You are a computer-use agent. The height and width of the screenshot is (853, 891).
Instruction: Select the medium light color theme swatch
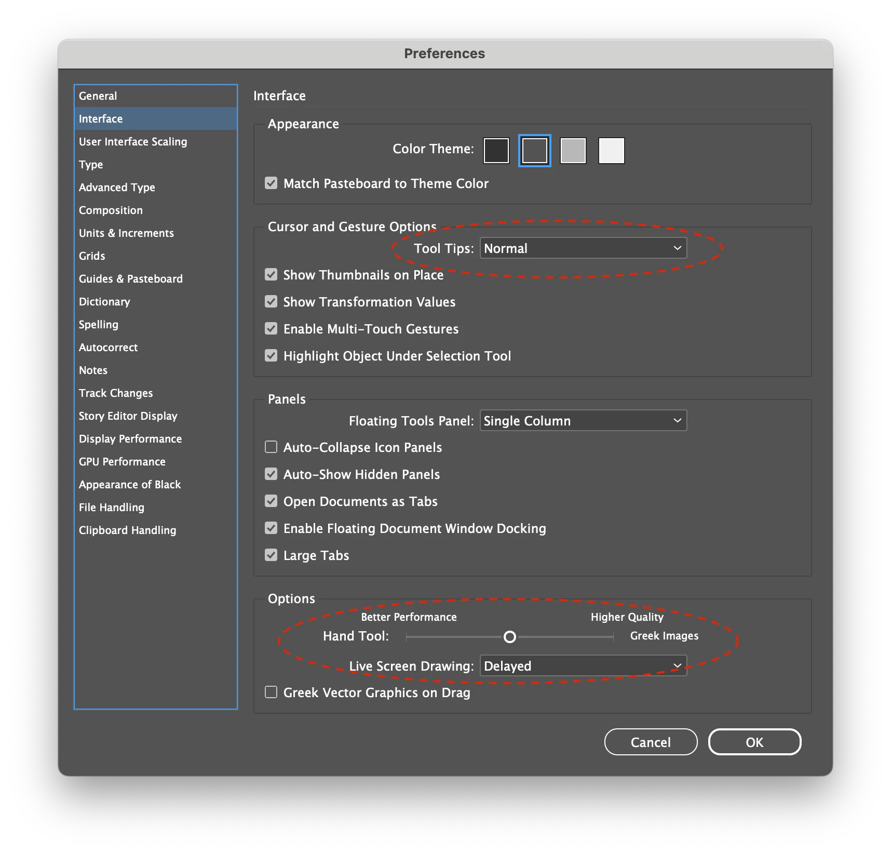pos(573,151)
